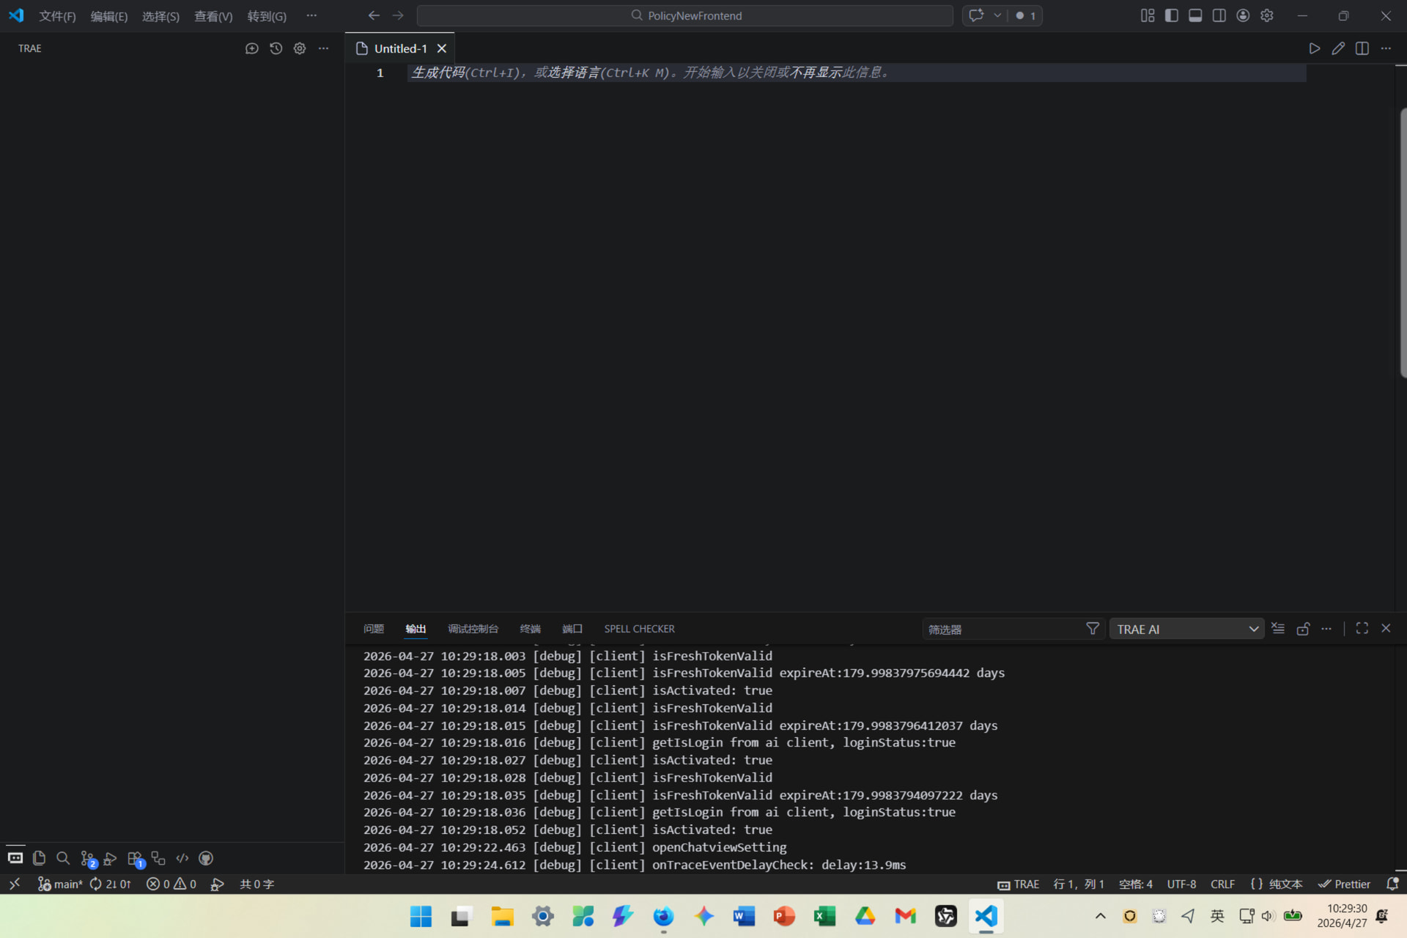Split the editor to the right
This screenshot has height=938, width=1407.
(x=1362, y=48)
